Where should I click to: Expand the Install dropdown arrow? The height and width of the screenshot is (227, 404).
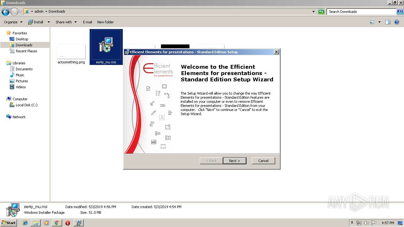49,22
